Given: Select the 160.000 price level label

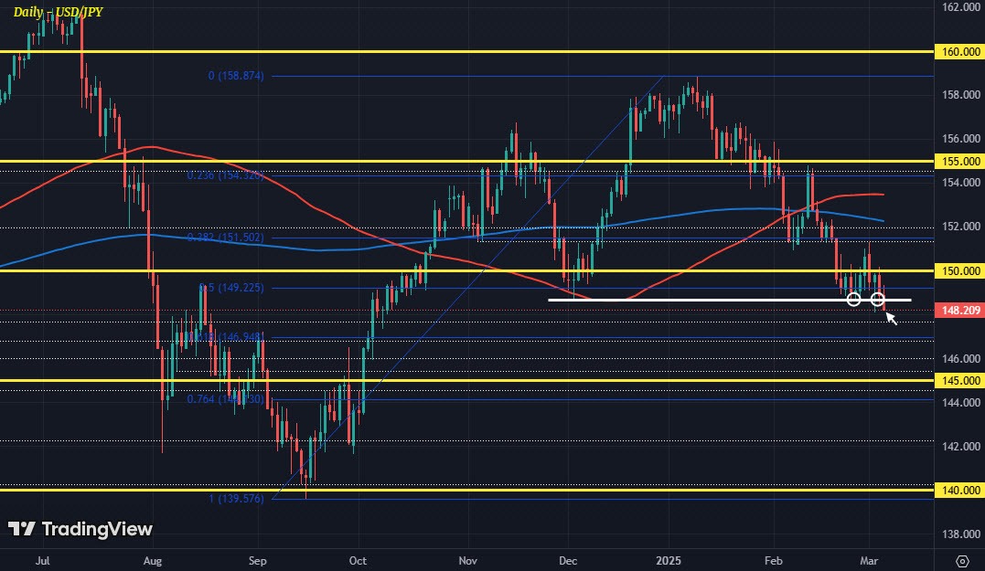Looking at the screenshot, I should (959, 51).
